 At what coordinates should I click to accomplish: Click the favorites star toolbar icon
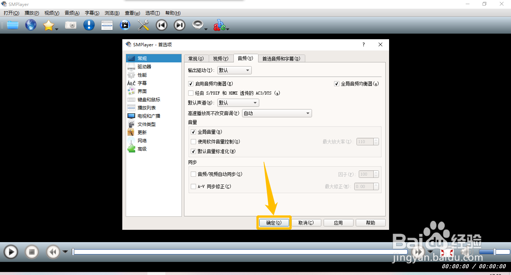[x=48, y=25]
